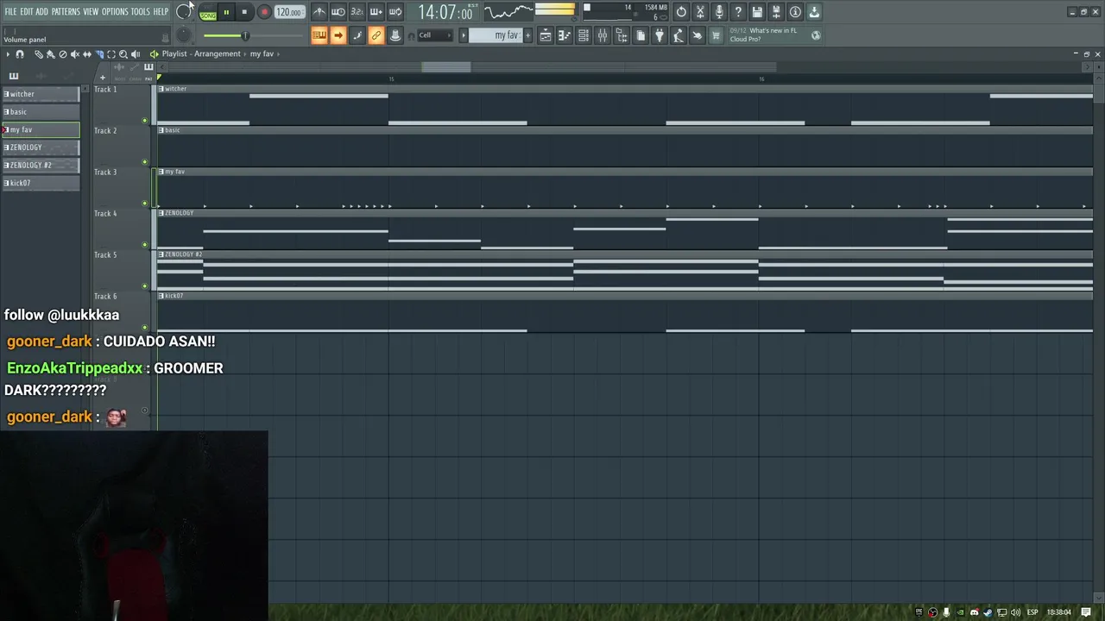Select the 'witcher' pattern in picker
The height and width of the screenshot is (621, 1105).
point(41,94)
